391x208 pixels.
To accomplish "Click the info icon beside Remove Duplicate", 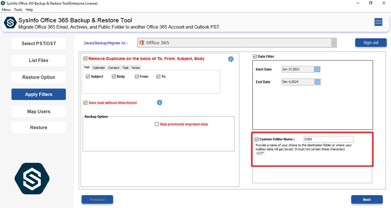I will [231, 59].
